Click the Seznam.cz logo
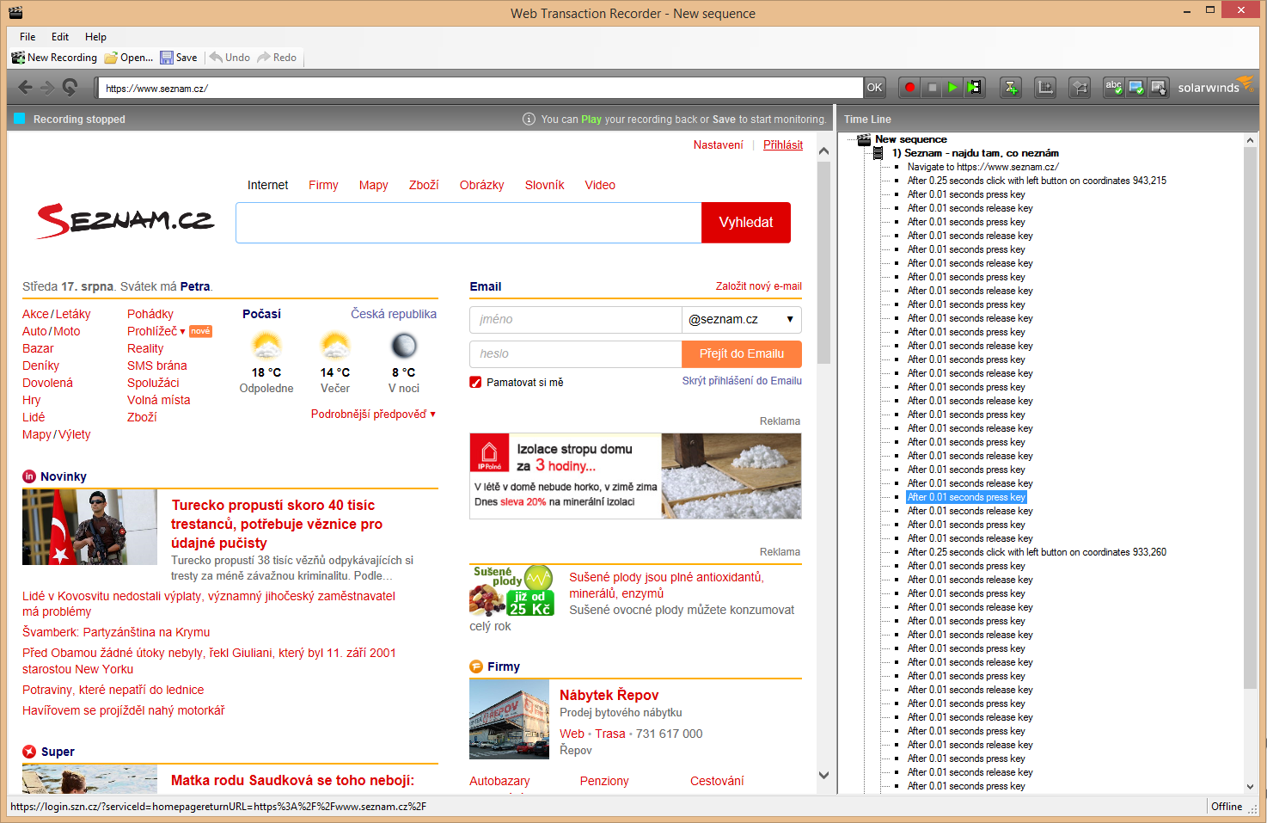Image resolution: width=1267 pixels, height=823 pixels. click(125, 221)
